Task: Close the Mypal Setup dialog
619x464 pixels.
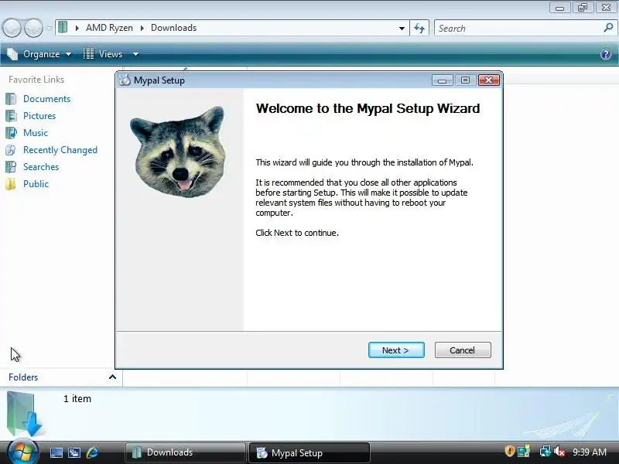Action: tap(489, 80)
